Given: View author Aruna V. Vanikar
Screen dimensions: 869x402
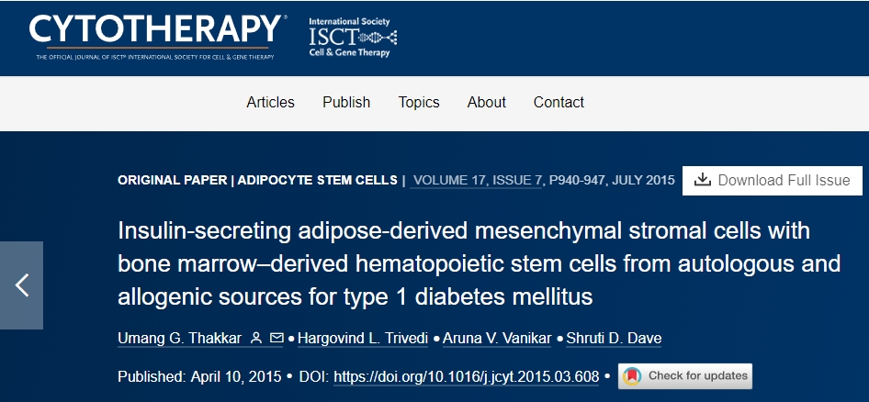Looking at the screenshot, I should click(497, 339).
